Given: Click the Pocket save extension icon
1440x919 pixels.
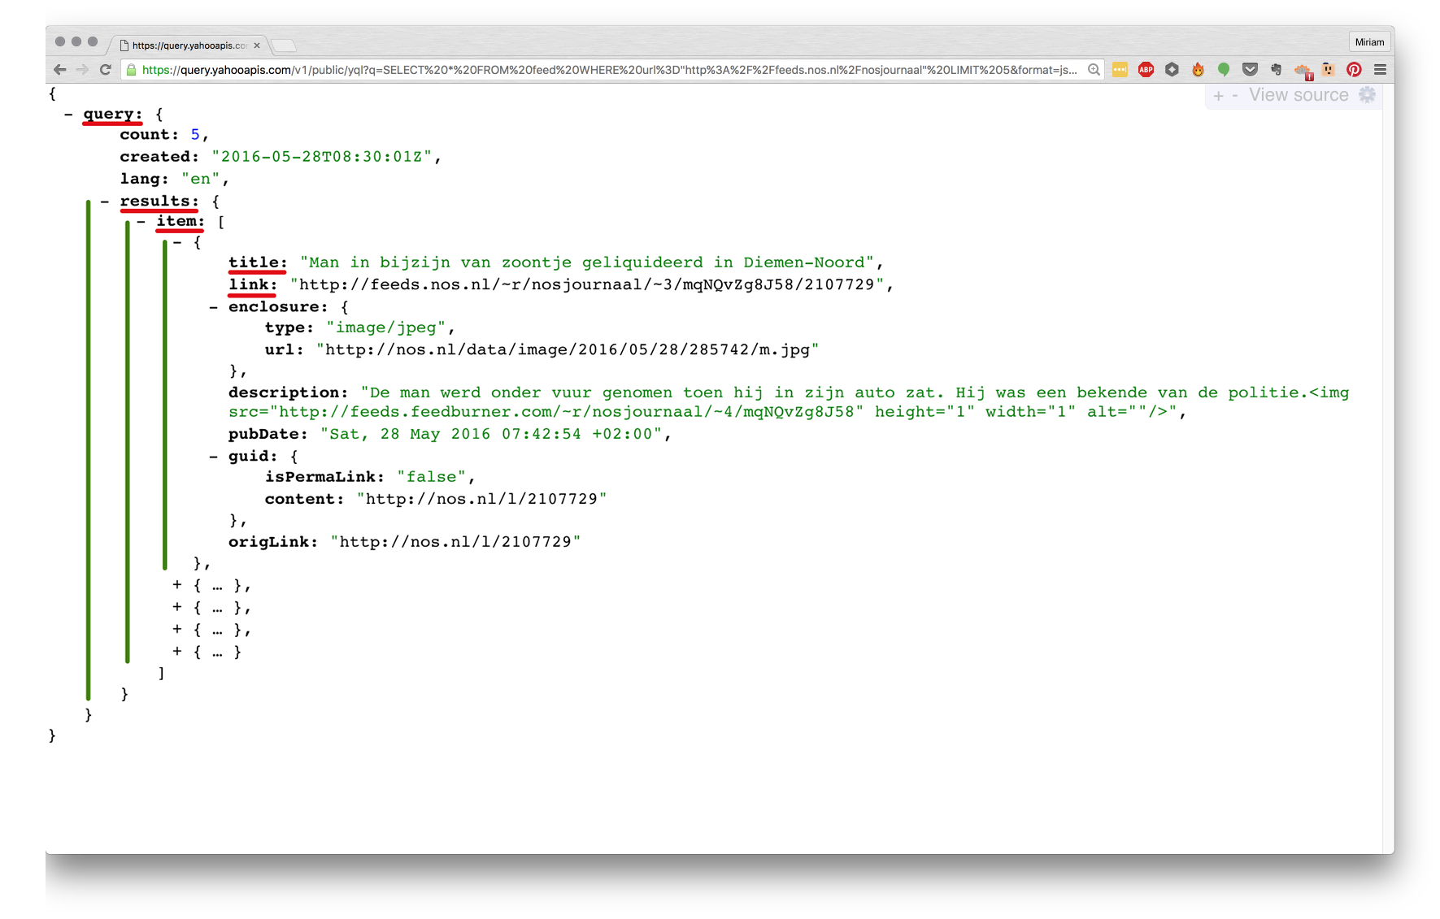Looking at the screenshot, I should (x=1250, y=70).
